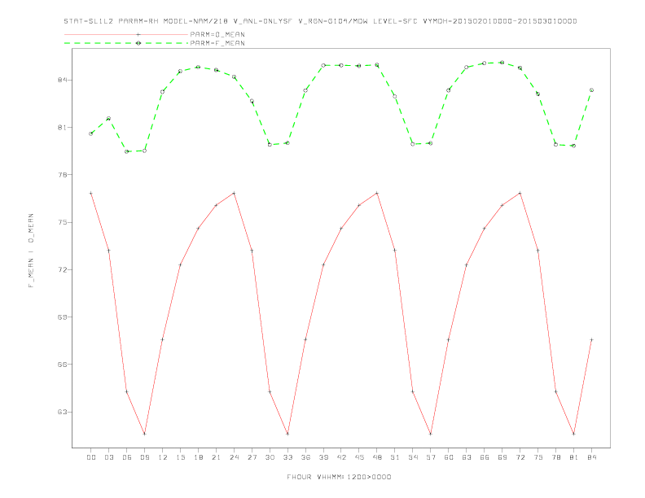Click x-axis forecast hour label 30
Viewport: 645px width, 498px height.
tap(270, 457)
